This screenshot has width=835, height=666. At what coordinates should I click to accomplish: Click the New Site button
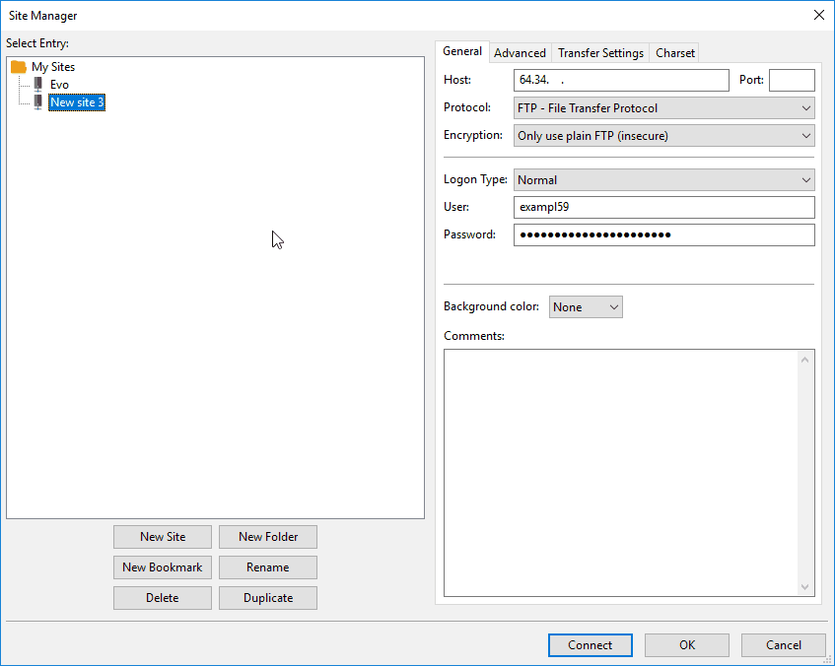click(163, 537)
